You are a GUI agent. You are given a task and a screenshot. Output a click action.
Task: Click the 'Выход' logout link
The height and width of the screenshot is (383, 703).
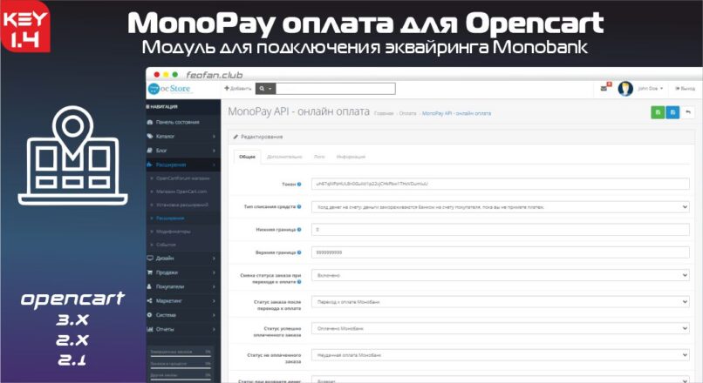(x=685, y=89)
